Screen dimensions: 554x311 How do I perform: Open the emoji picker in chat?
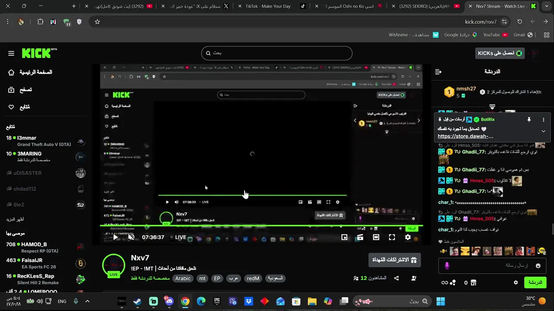pos(538,266)
